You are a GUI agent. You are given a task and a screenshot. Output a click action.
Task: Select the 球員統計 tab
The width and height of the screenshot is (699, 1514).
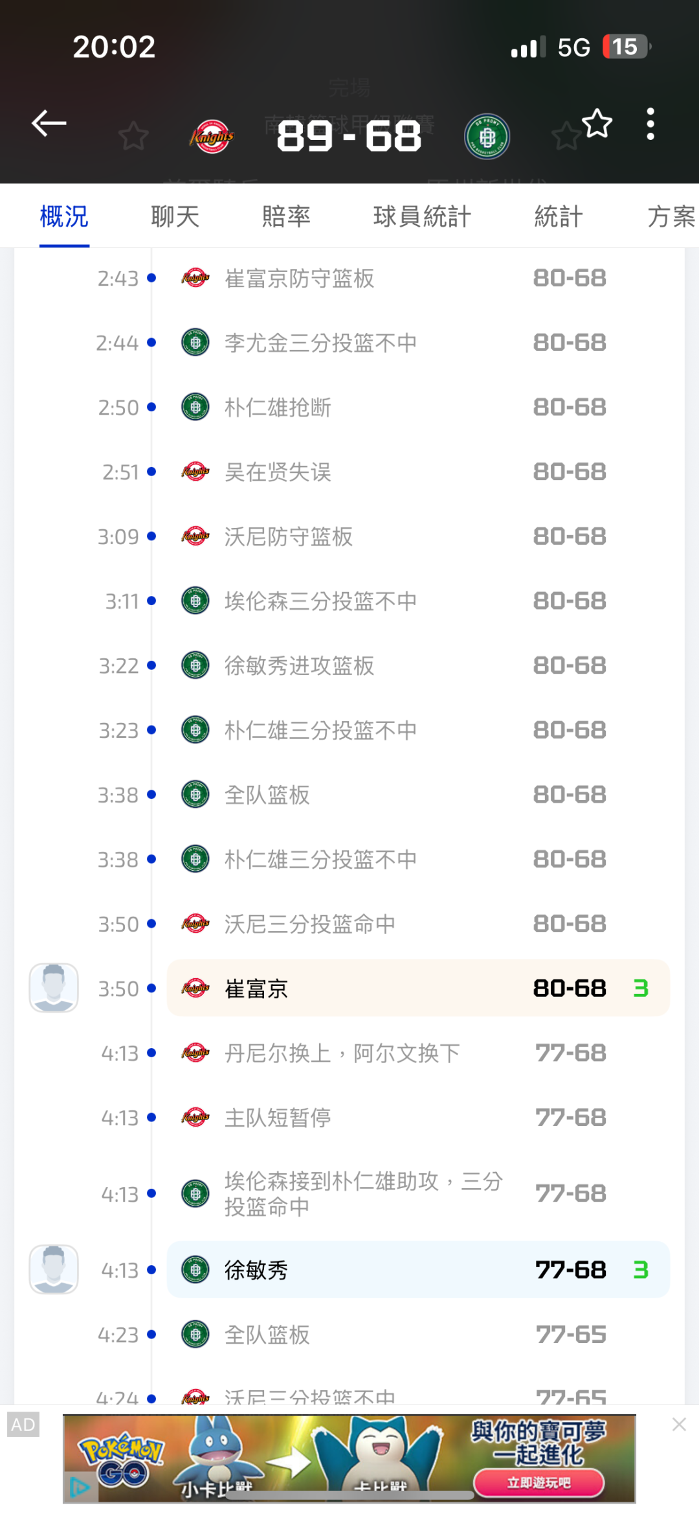point(422,216)
